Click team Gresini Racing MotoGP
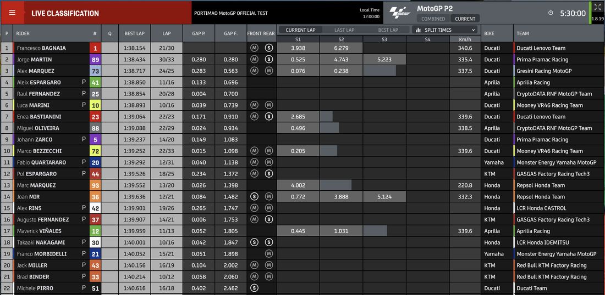Viewport: 605px width, 295px height. pos(544,71)
